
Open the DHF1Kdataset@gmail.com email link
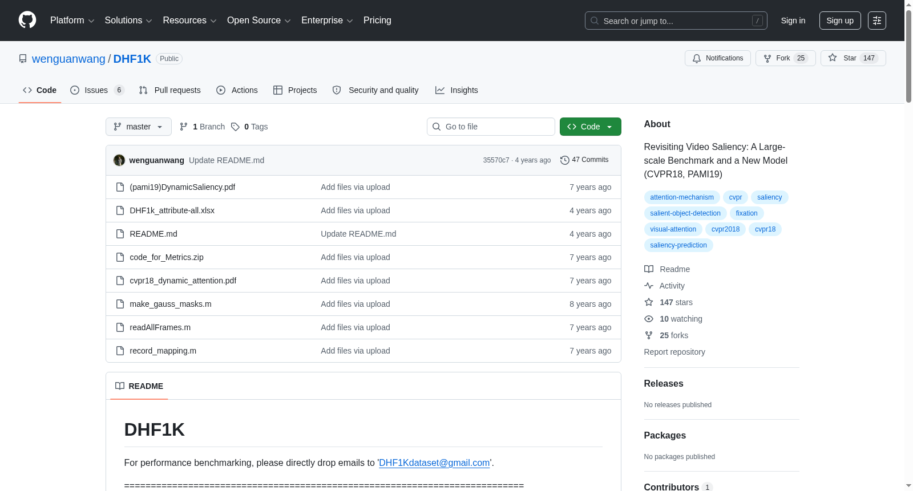coord(434,463)
